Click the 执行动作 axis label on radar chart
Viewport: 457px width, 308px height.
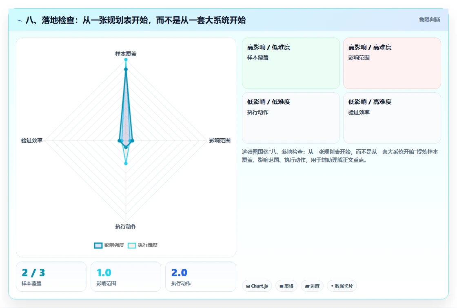[x=126, y=226]
